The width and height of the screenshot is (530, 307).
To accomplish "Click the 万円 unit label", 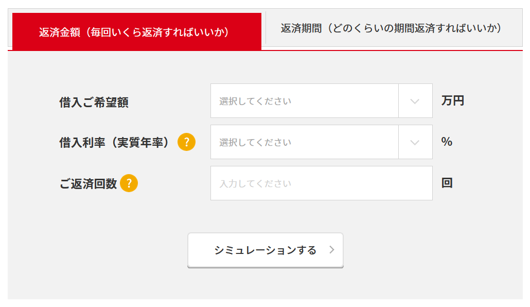I will [x=453, y=101].
